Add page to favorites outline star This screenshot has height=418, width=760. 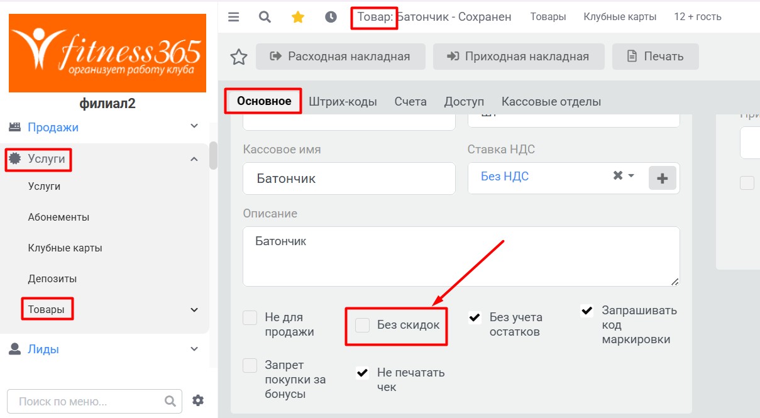click(239, 57)
